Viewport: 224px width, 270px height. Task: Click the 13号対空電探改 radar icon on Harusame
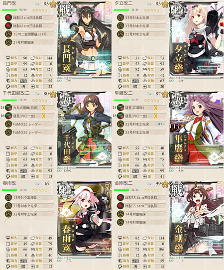pos(8,198)
